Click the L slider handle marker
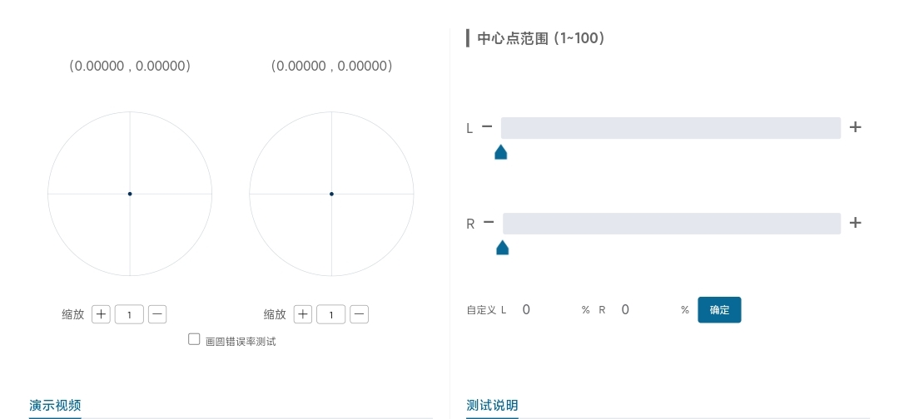 501,152
